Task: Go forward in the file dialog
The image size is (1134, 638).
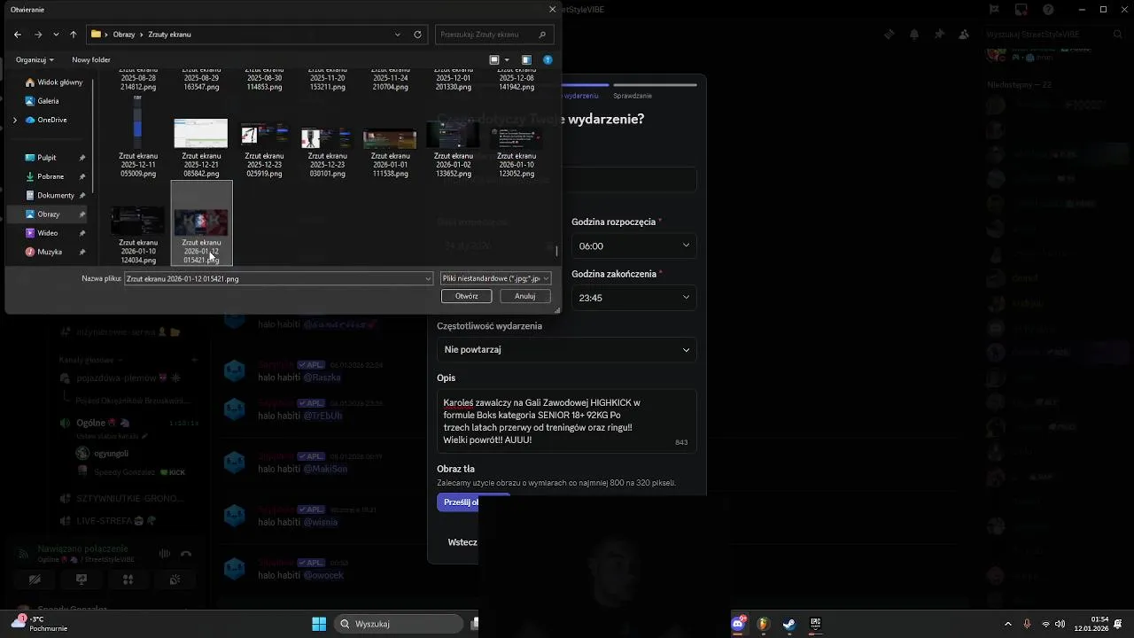Action: pos(37,35)
